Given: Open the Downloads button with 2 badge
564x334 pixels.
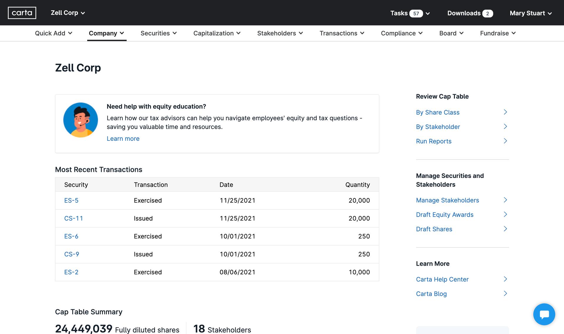Looking at the screenshot, I should [470, 13].
